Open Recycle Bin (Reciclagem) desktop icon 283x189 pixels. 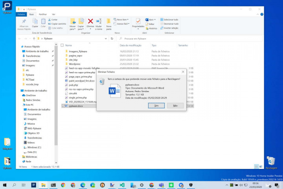pyautogui.click(x=271, y=161)
